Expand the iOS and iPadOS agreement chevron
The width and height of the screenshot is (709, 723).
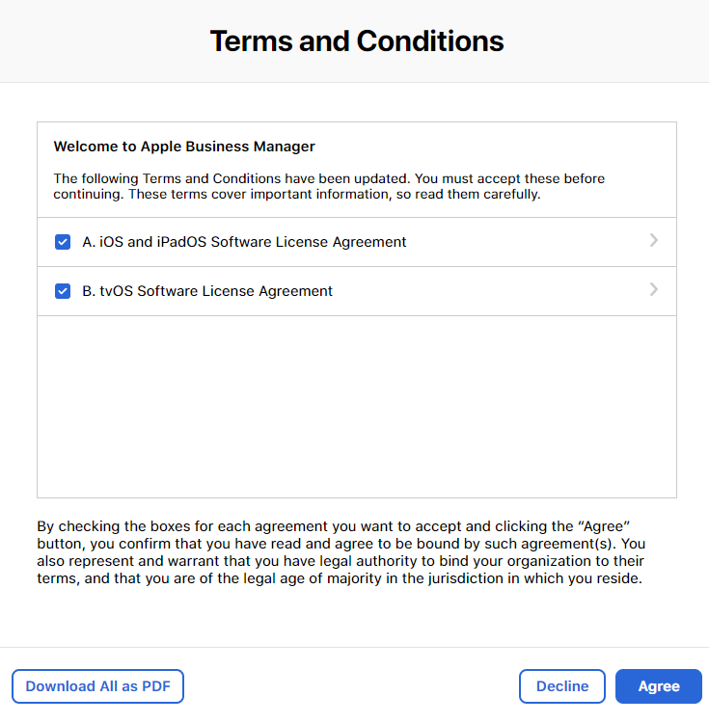click(x=653, y=240)
